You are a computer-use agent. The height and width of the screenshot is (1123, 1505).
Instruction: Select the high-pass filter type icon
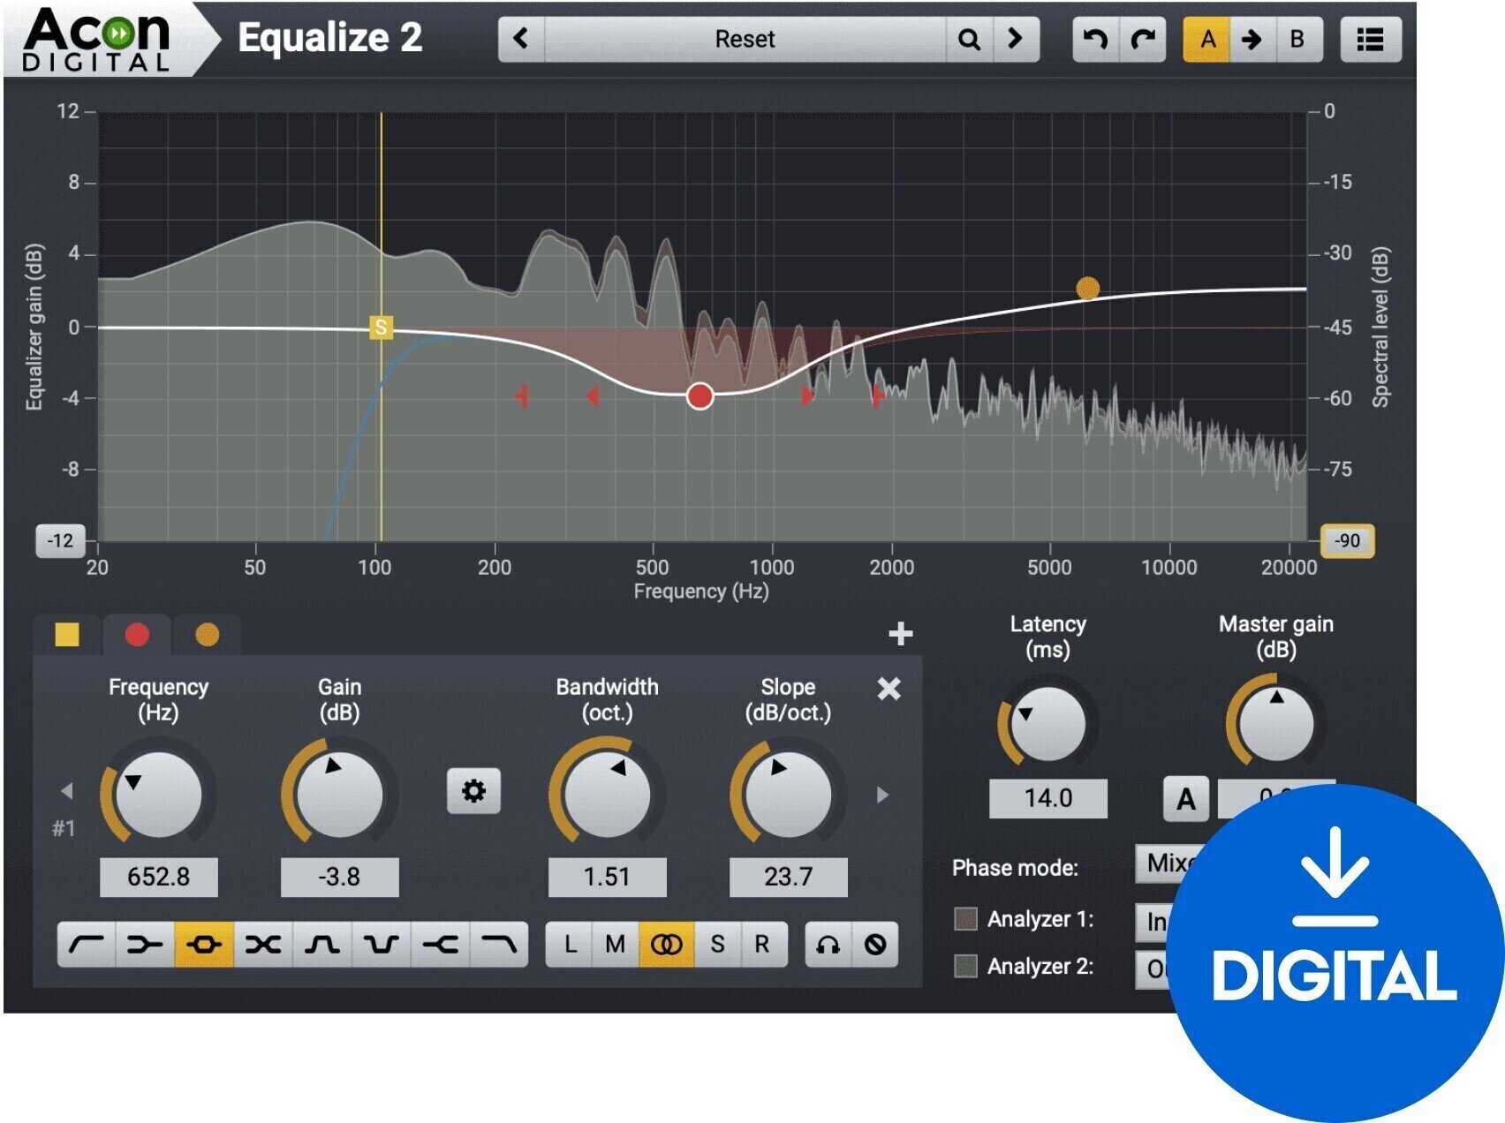(89, 945)
